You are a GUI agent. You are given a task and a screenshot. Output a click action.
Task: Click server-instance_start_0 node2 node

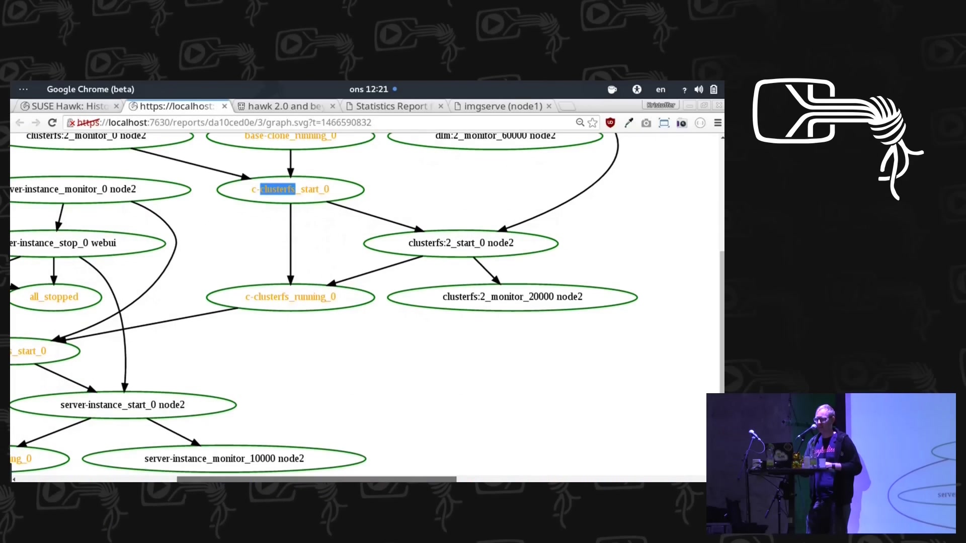click(123, 405)
